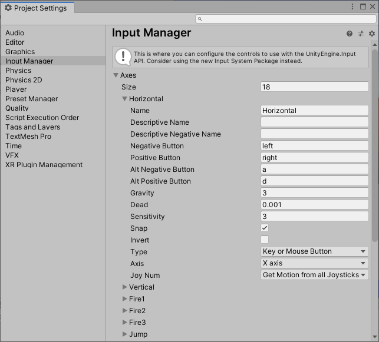This screenshot has height=342, width=379.
Task: Open the Input Manager help reference icon
Action: point(350,34)
